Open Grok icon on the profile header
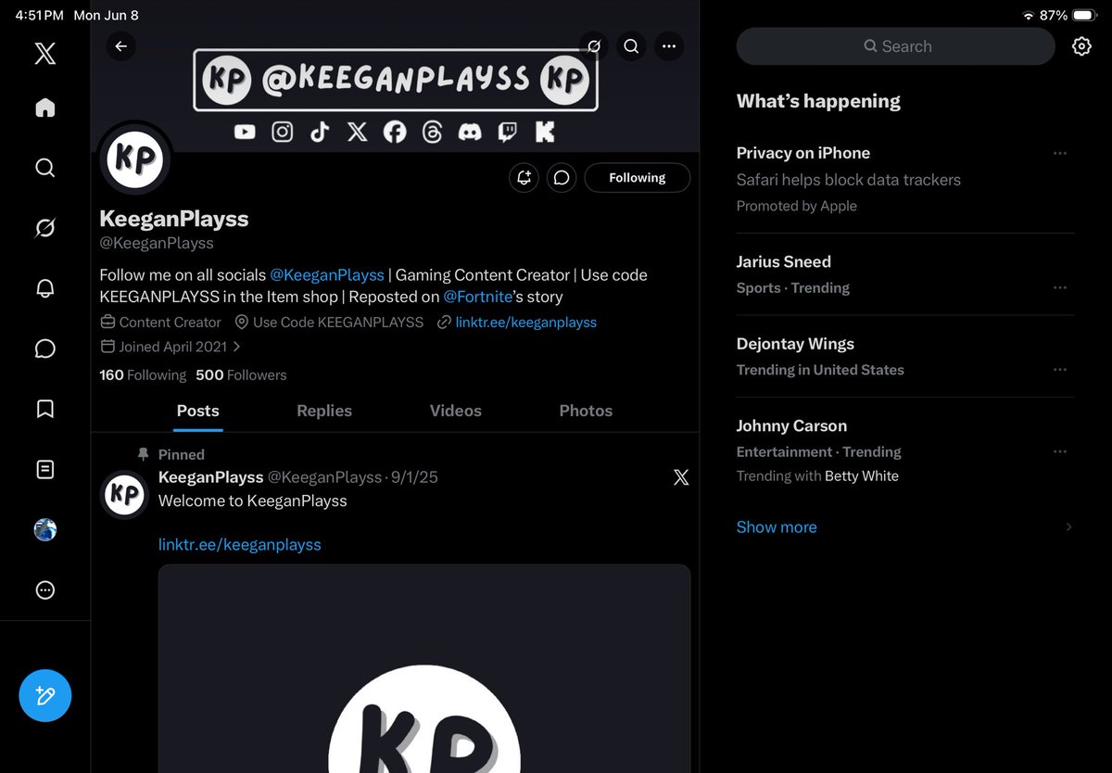 [594, 46]
